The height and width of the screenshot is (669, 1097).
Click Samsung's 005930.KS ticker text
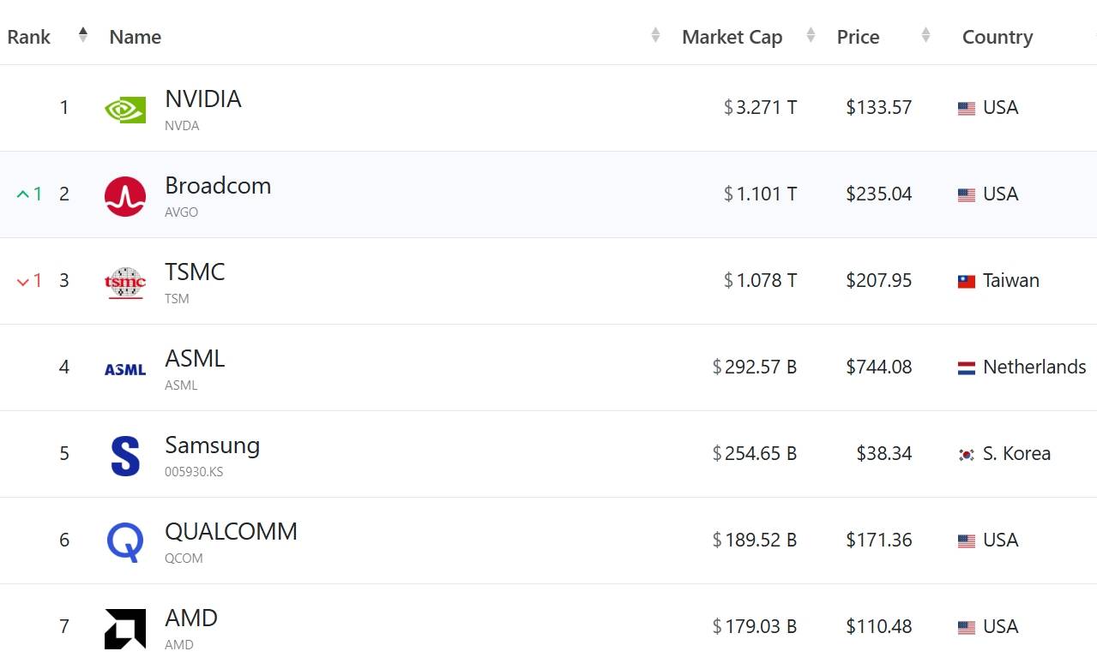(194, 472)
